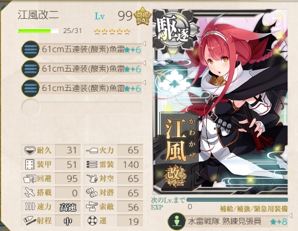Select the empty fourth equipment slot

coord(82,108)
